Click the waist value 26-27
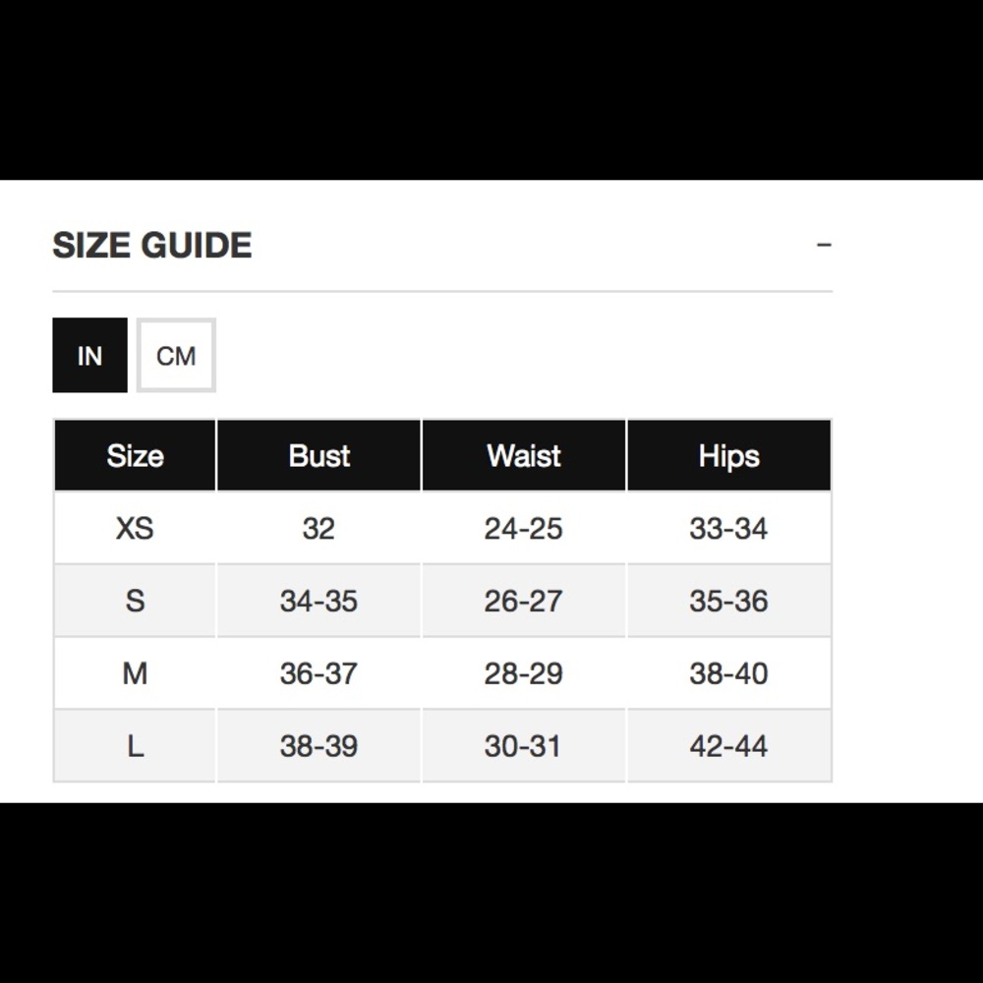Image resolution: width=983 pixels, height=983 pixels. pos(524,601)
